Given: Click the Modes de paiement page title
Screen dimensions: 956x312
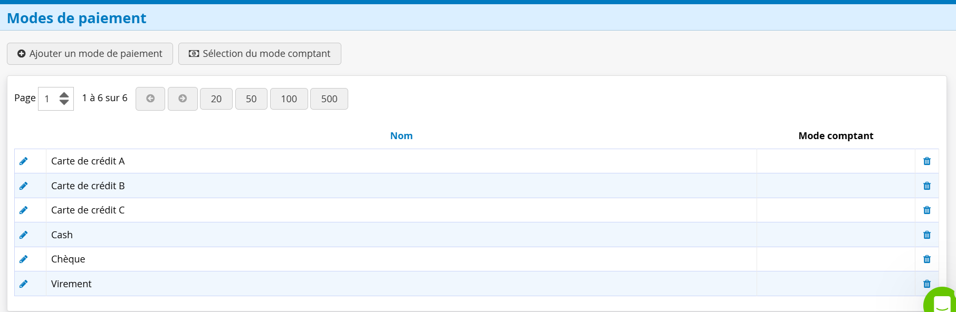Looking at the screenshot, I should point(77,18).
